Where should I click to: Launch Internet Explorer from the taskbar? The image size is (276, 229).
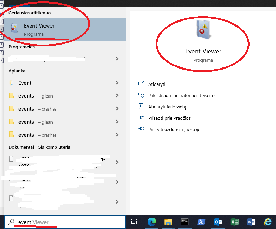[268, 222]
